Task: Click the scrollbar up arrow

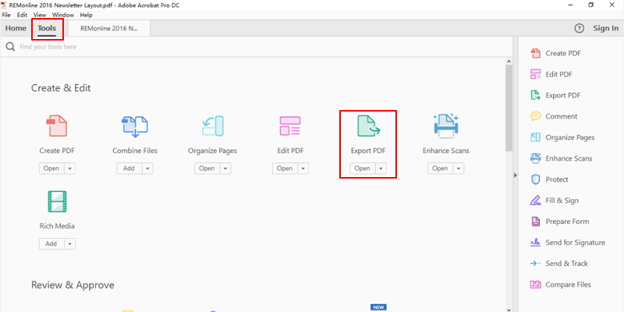Action: (x=509, y=62)
